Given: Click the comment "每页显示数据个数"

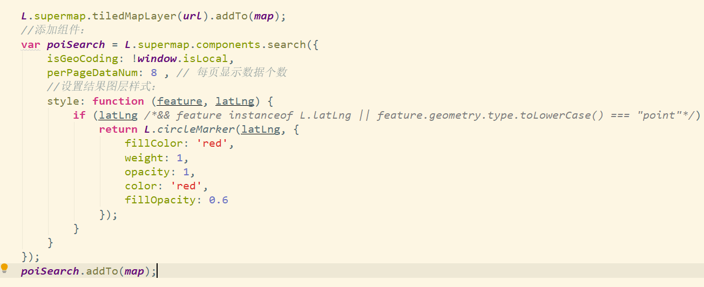Looking at the screenshot, I should [242, 72].
